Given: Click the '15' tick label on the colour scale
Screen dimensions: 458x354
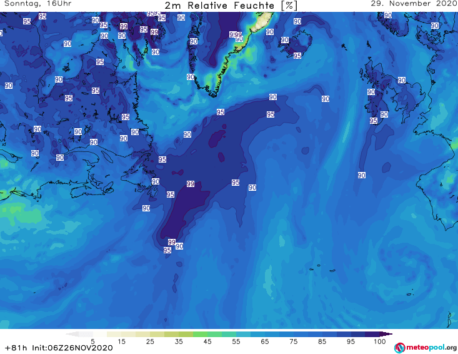Looking at the screenshot, I should (x=121, y=341).
